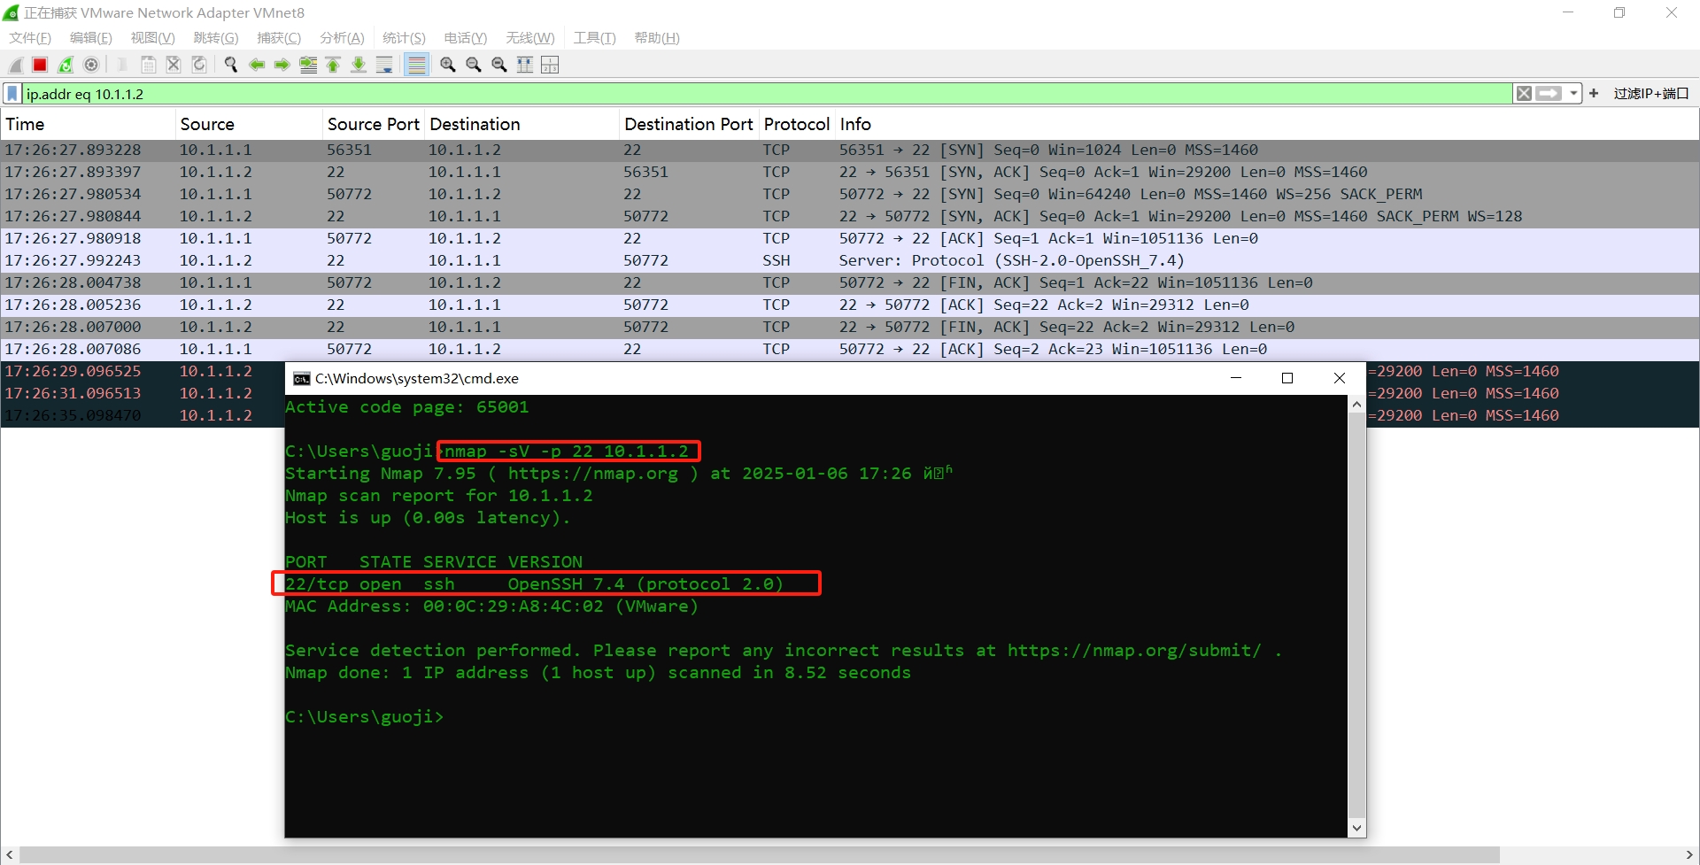Go forward in packet history

point(282,65)
